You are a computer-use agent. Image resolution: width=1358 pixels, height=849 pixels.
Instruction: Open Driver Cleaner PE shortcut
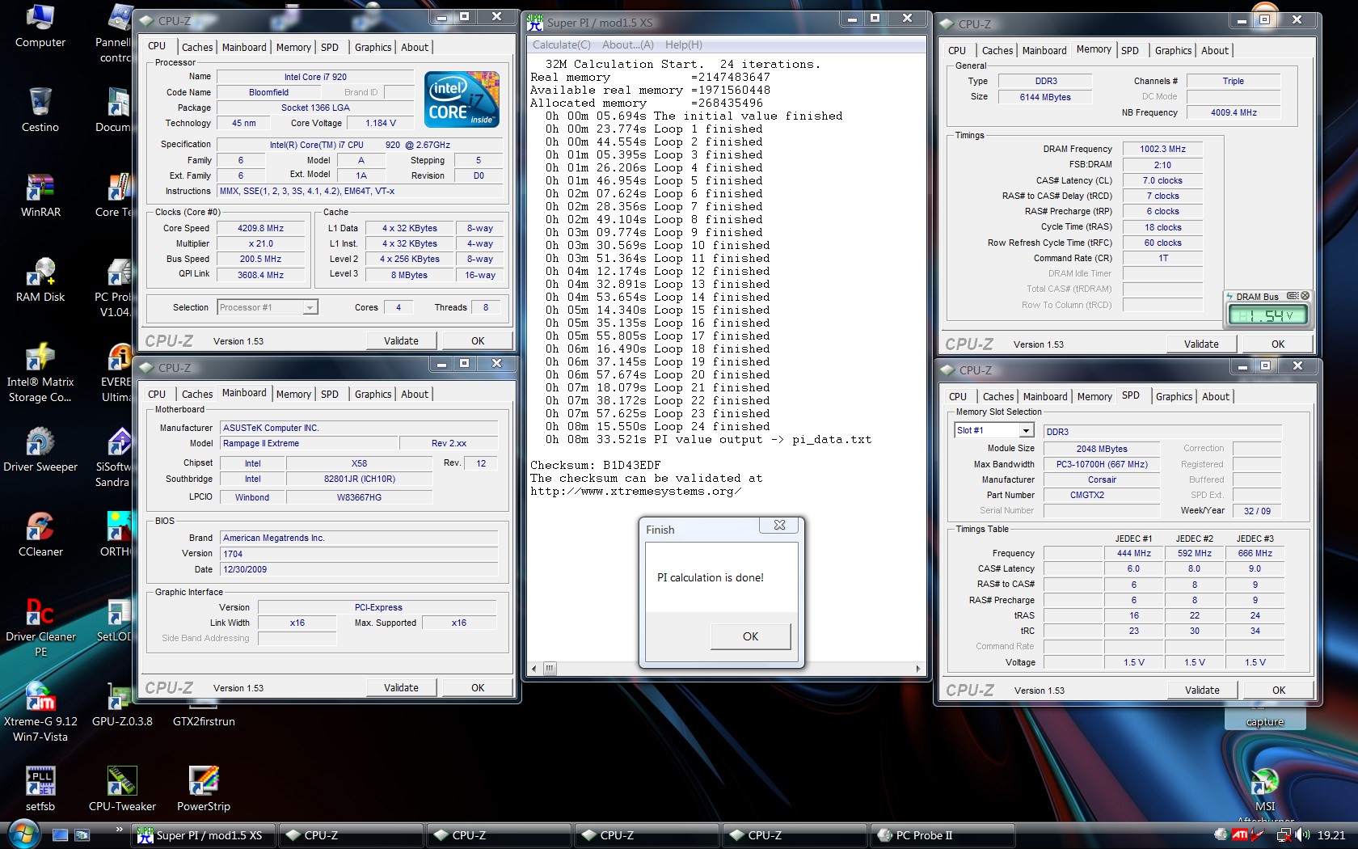coord(40,627)
